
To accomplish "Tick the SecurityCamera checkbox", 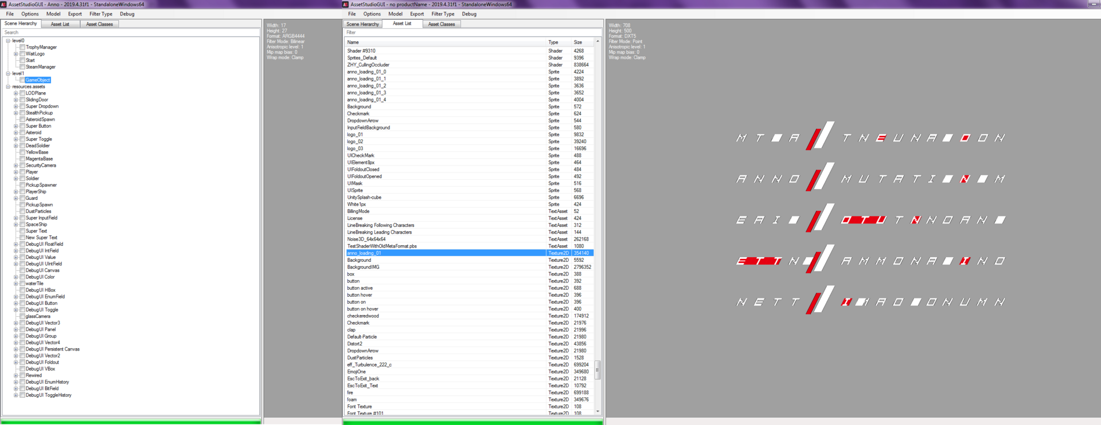I will (22, 166).
